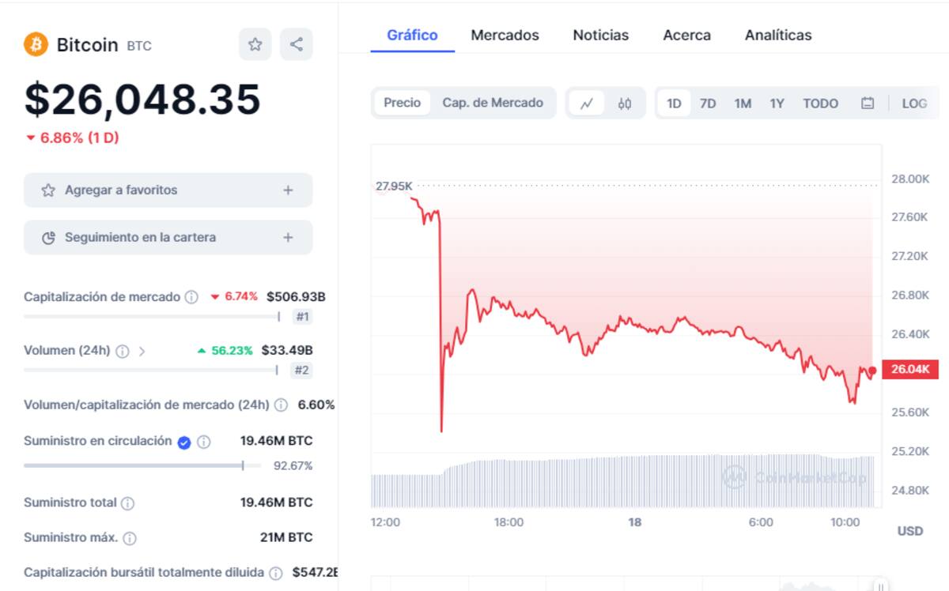Open the Noticias tab

600,36
